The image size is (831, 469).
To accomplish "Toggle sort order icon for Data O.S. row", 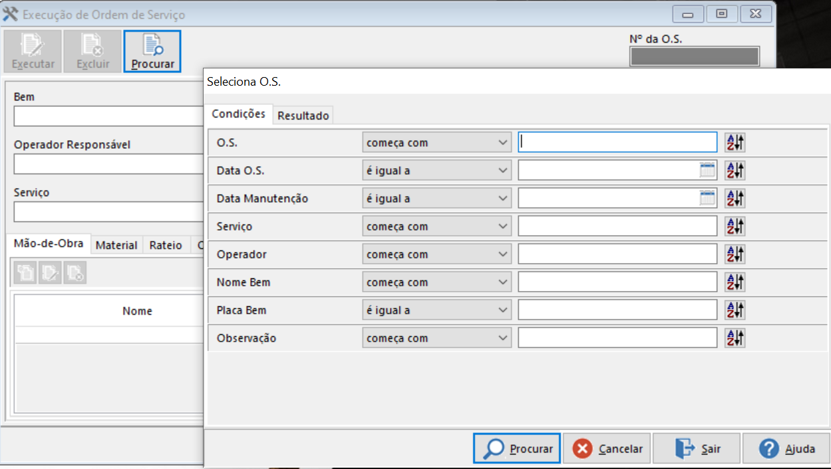I will pyautogui.click(x=735, y=170).
